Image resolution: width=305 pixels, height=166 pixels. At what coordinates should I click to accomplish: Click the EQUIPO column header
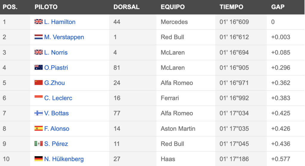pos(172,7)
